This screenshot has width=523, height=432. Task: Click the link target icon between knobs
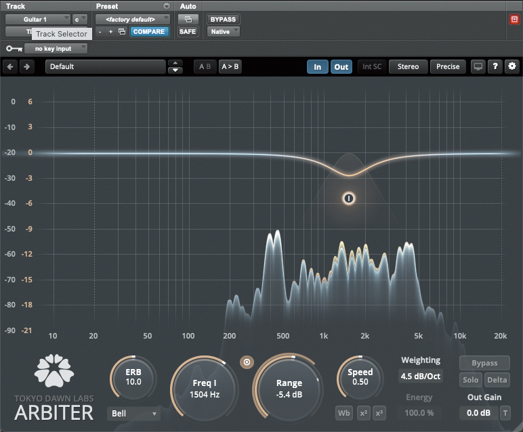pyautogui.click(x=247, y=362)
